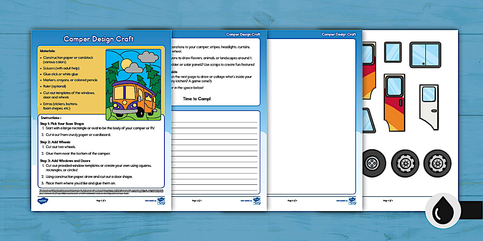Screen dimensions: 483x241
Task: Click the eco badge on page two footer
Action: [x=256, y=201]
